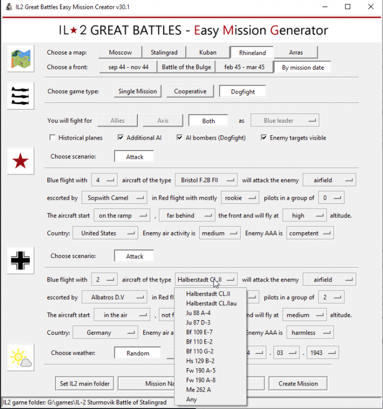Uncheck the Additional AI checkbox
The width and height of the screenshot is (383, 409).
point(120,137)
